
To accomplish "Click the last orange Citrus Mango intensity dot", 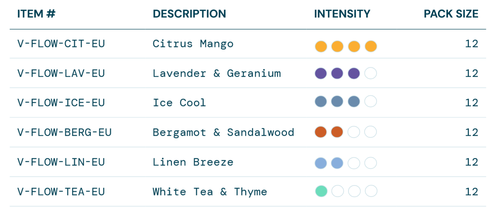I will 371,46.
